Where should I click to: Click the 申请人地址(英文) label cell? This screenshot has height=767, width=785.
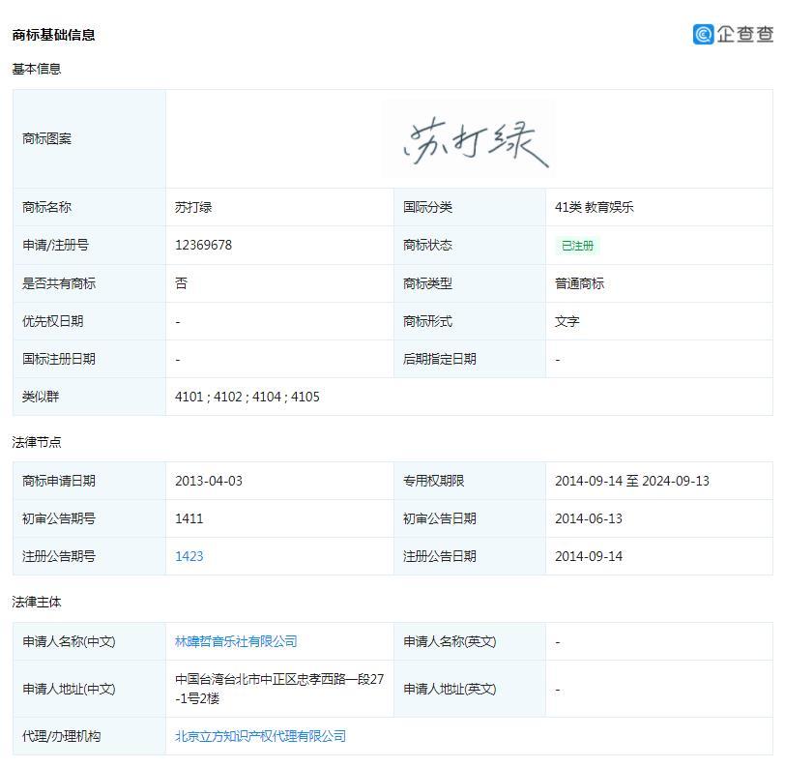tap(470, 689)
